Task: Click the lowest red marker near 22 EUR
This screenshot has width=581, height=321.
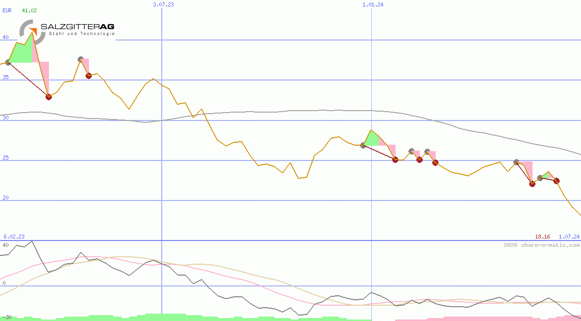Action: [x=532, y=184]
